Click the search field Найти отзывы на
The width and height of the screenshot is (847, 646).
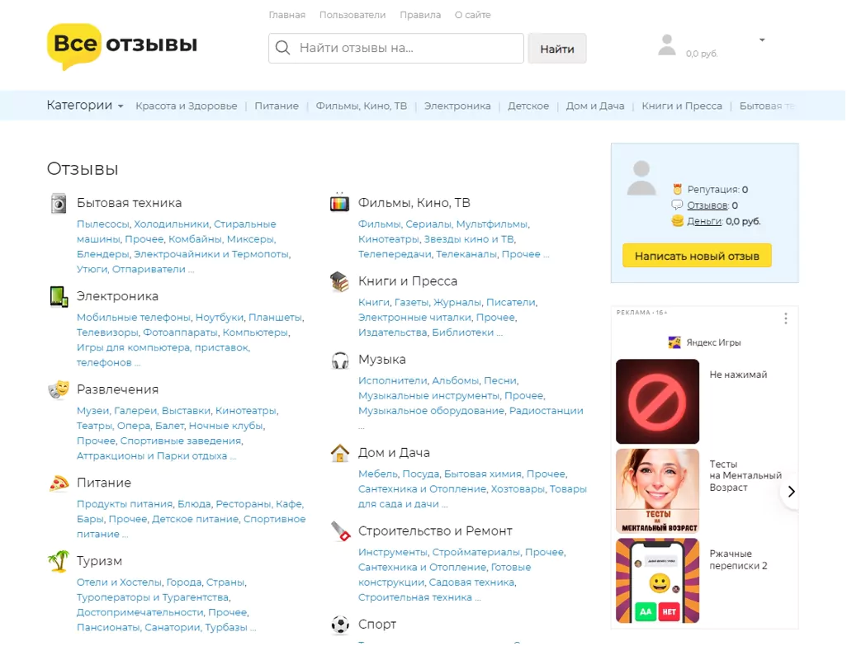[396, 49]
